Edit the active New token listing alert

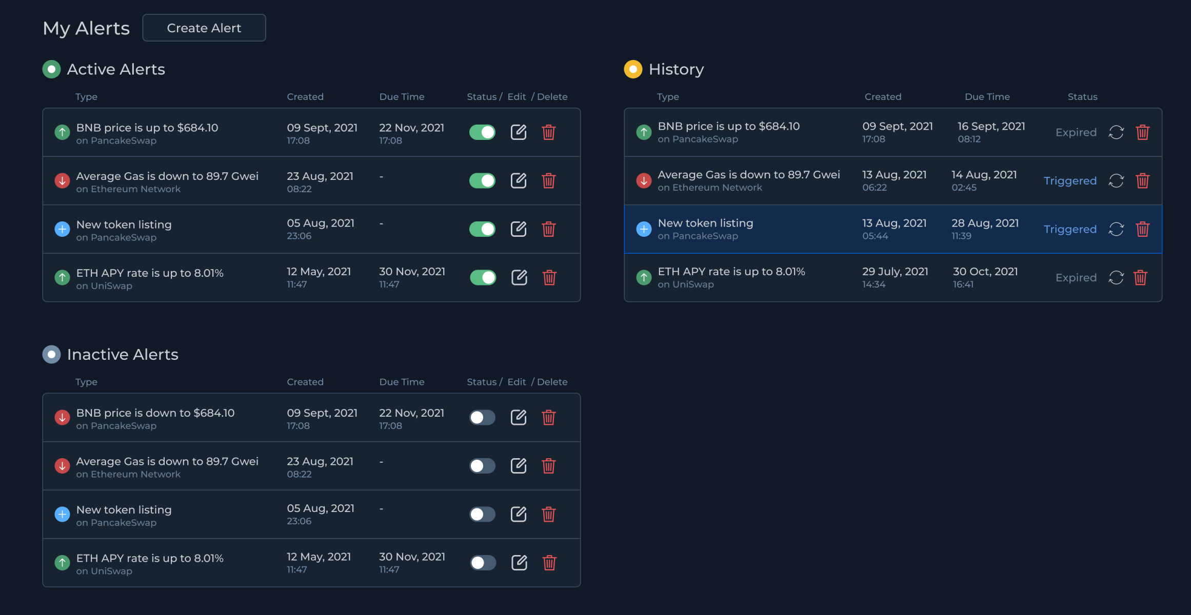tap(519, 229)
